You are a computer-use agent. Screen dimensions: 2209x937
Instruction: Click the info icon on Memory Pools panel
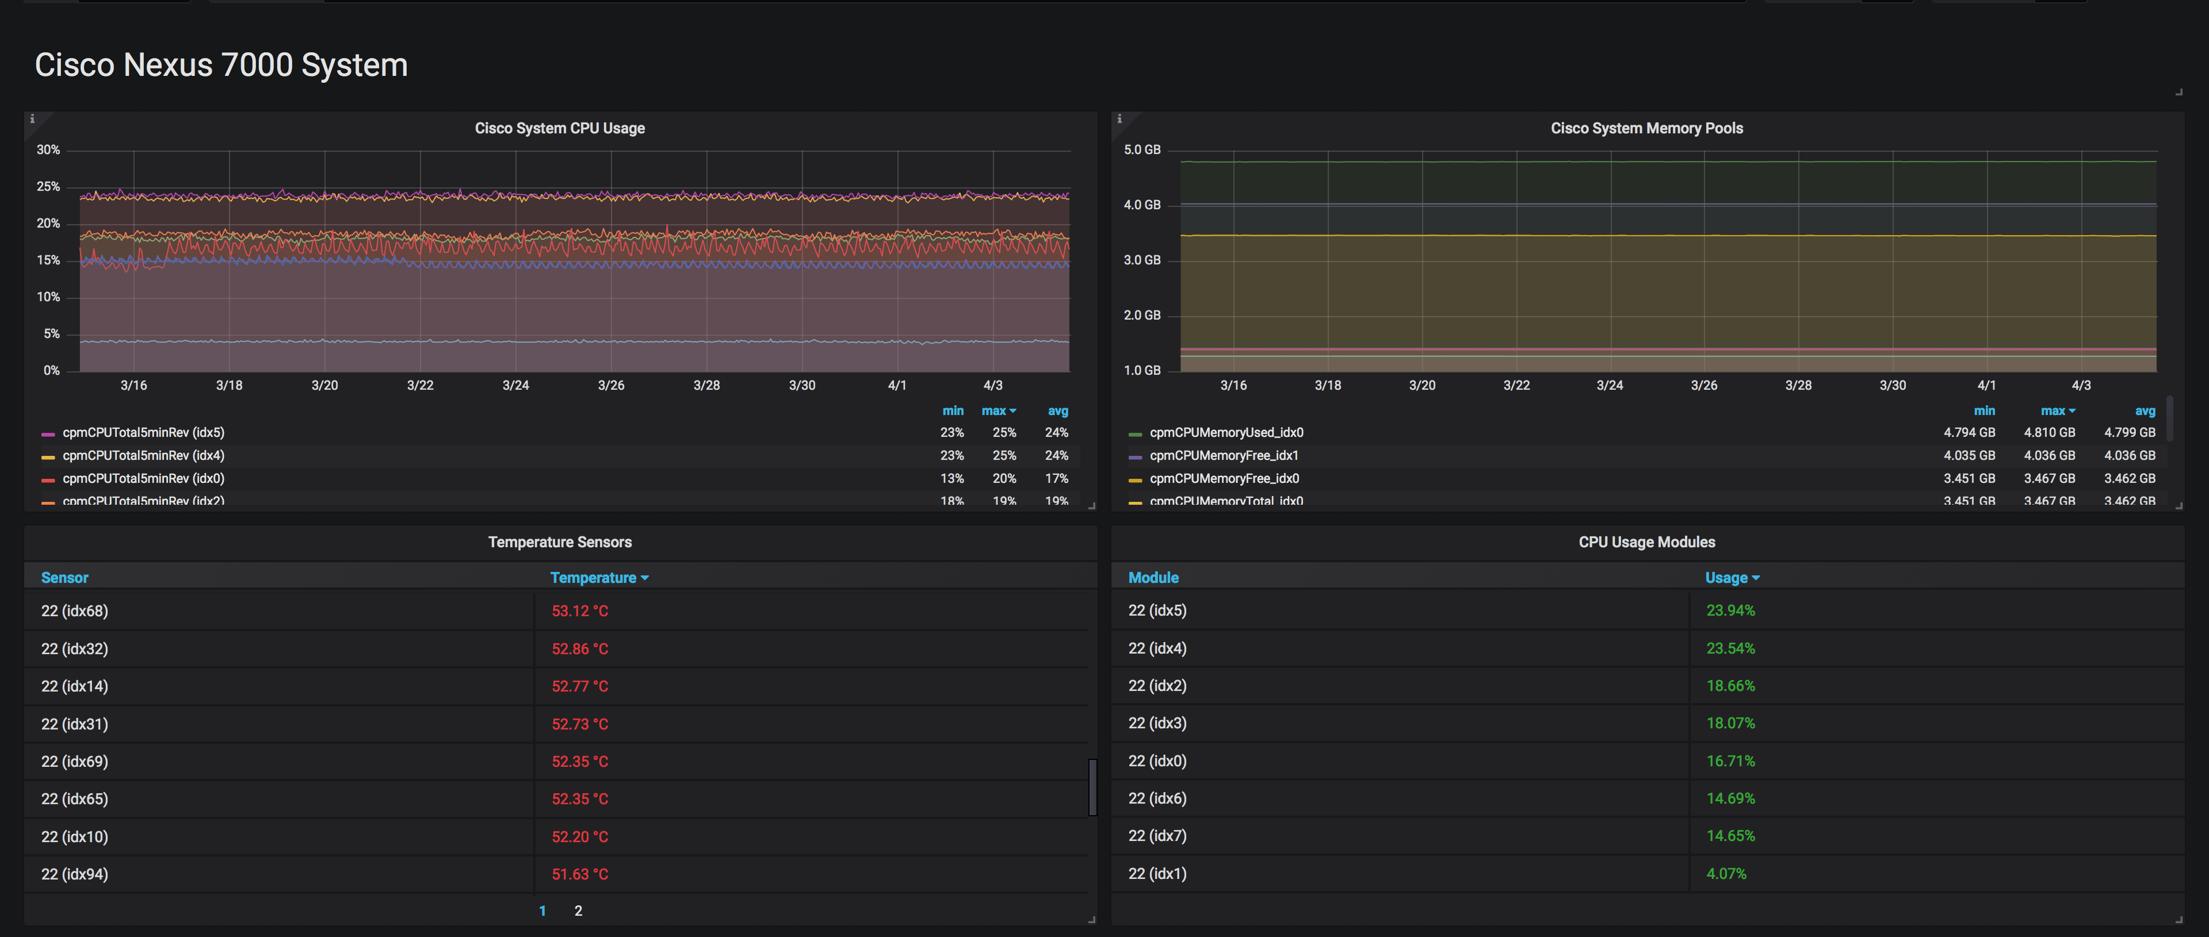point(1119,119)
